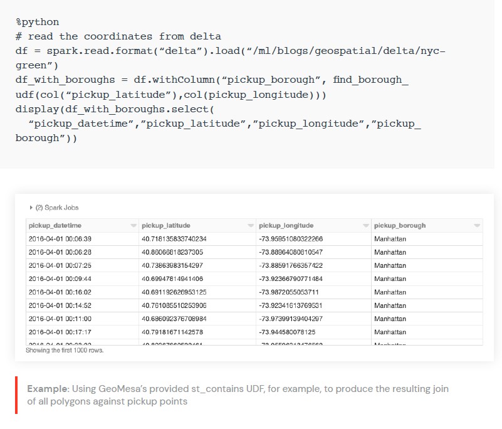Click latitude cell 40.718135833740234
The image size is (502, 429).
174,239
